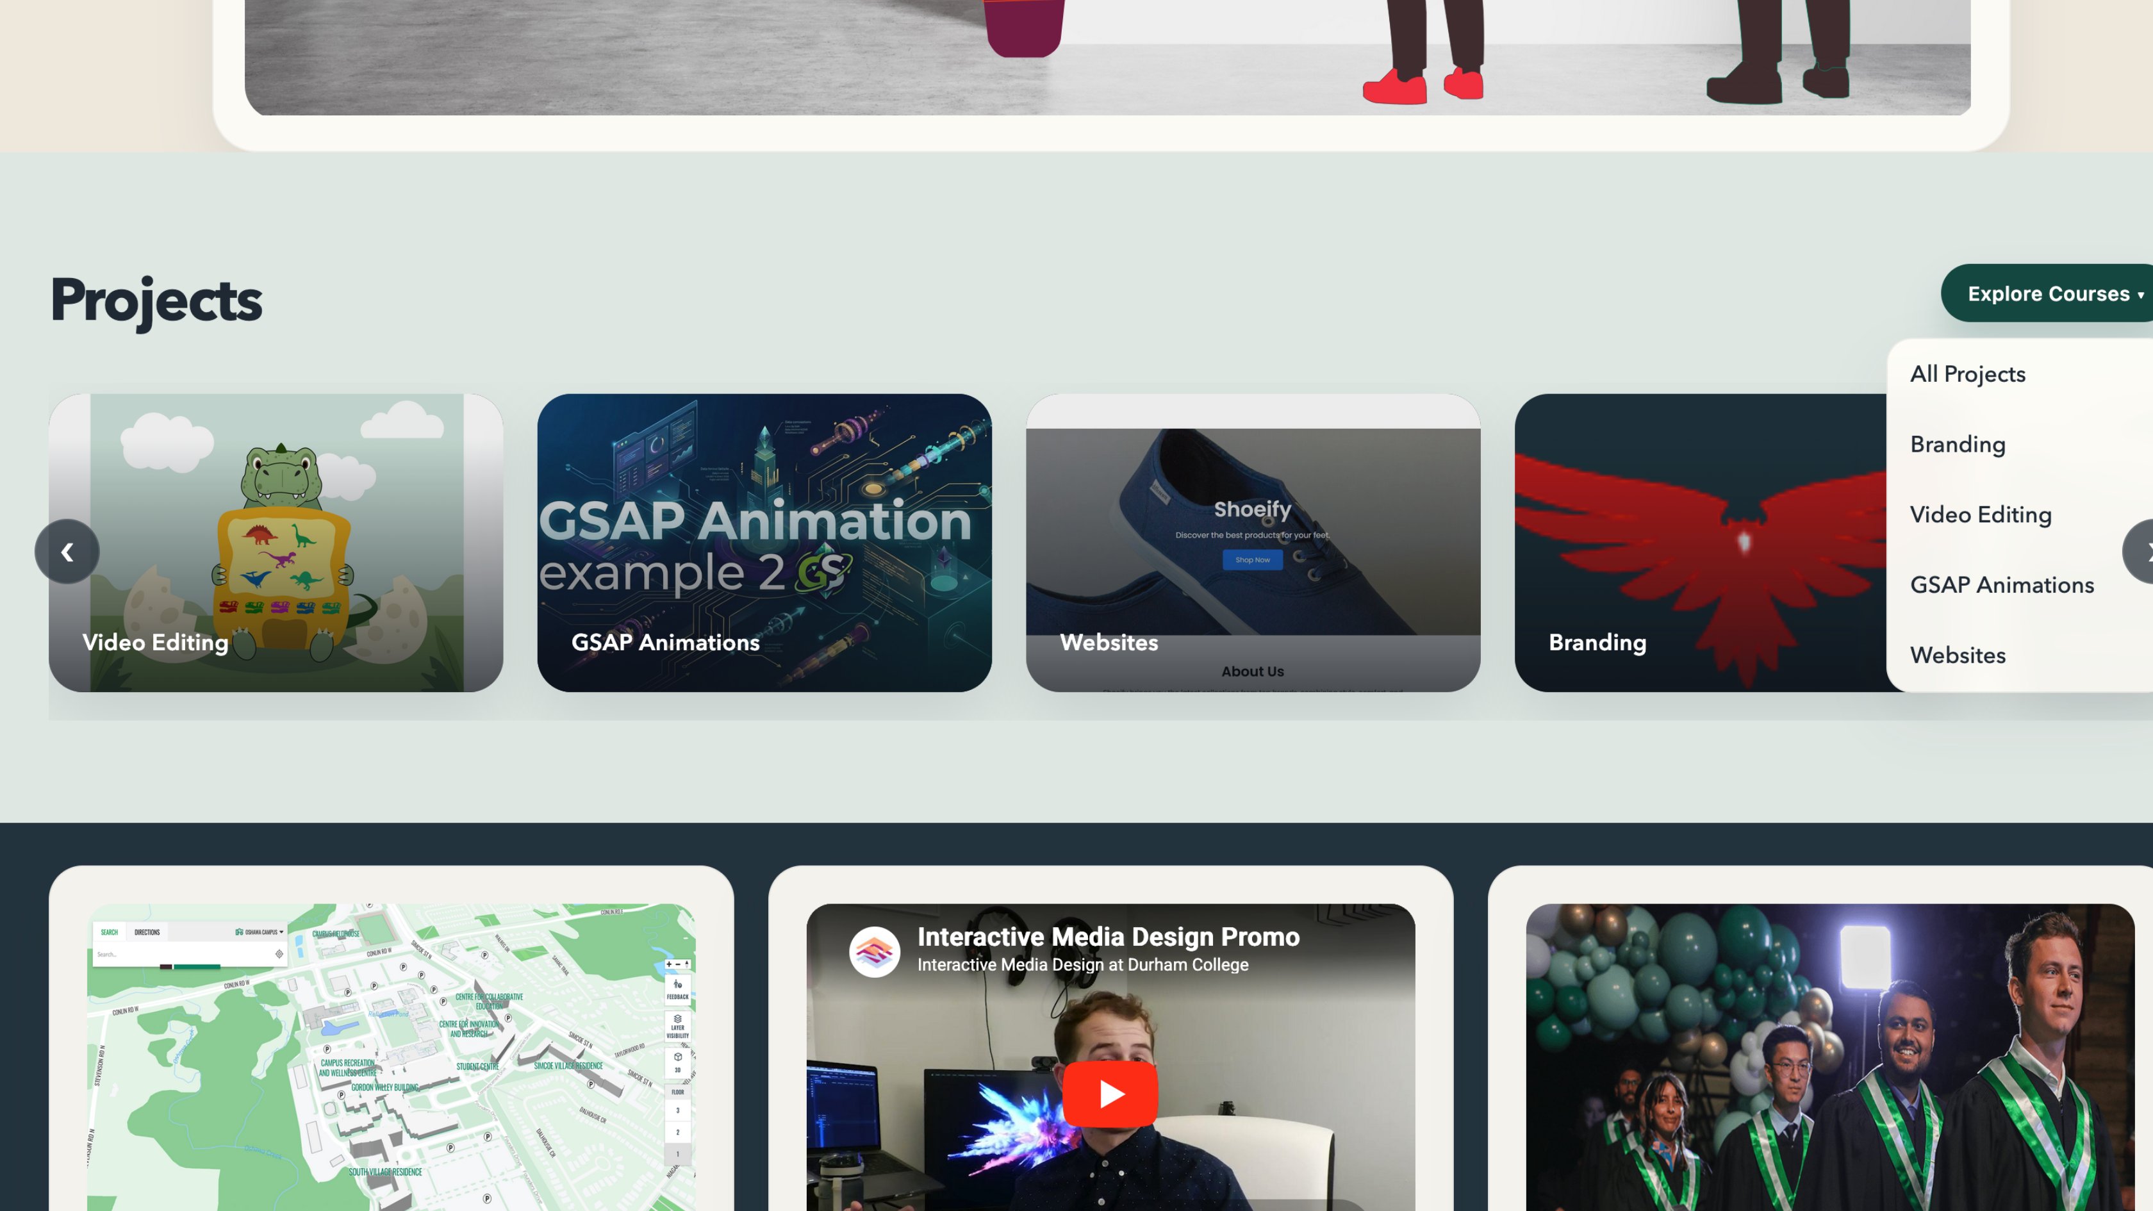Open the Oshawa Campus dropdown on the map
Viewport: 2153px width, 1211px height.
[260, 932]
